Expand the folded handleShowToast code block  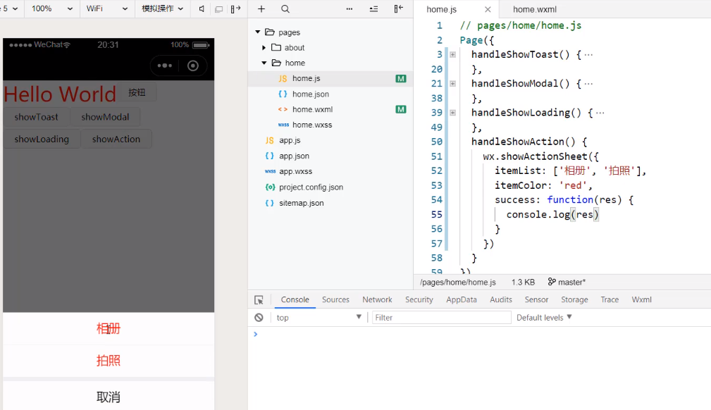(x=452, y=54)
